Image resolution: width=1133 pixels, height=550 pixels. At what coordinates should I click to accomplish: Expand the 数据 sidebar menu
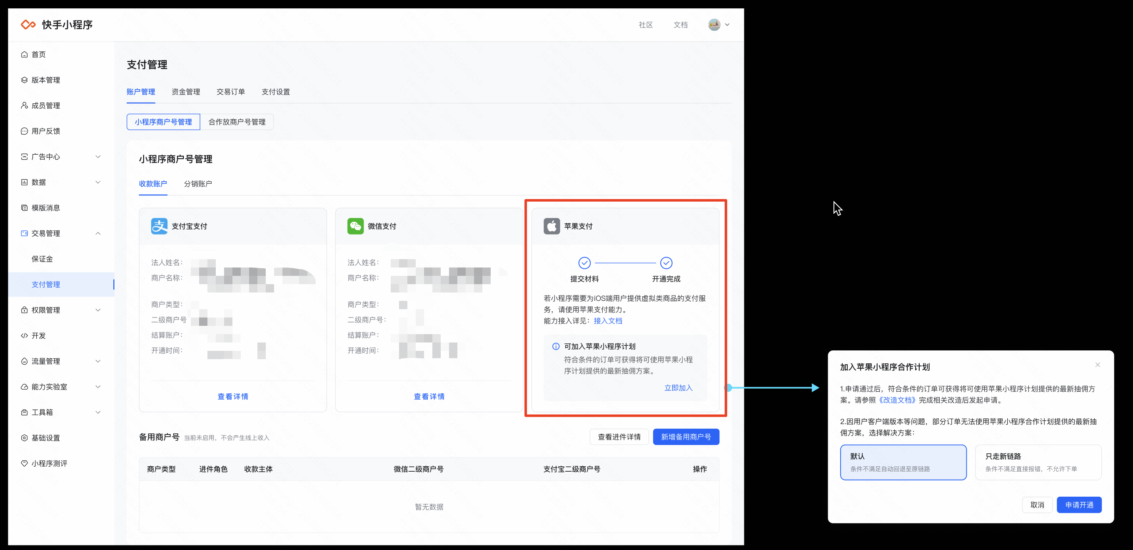click(x=98, y=182)
